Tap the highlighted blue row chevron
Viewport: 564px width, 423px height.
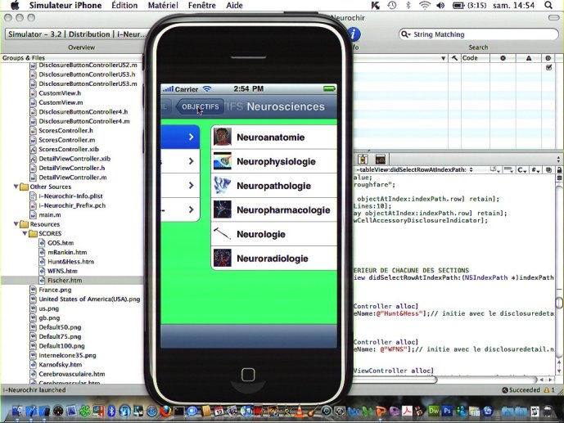point(191,137)
